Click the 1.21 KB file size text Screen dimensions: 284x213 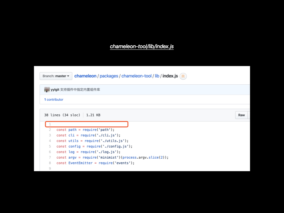[x=93, y=115]
